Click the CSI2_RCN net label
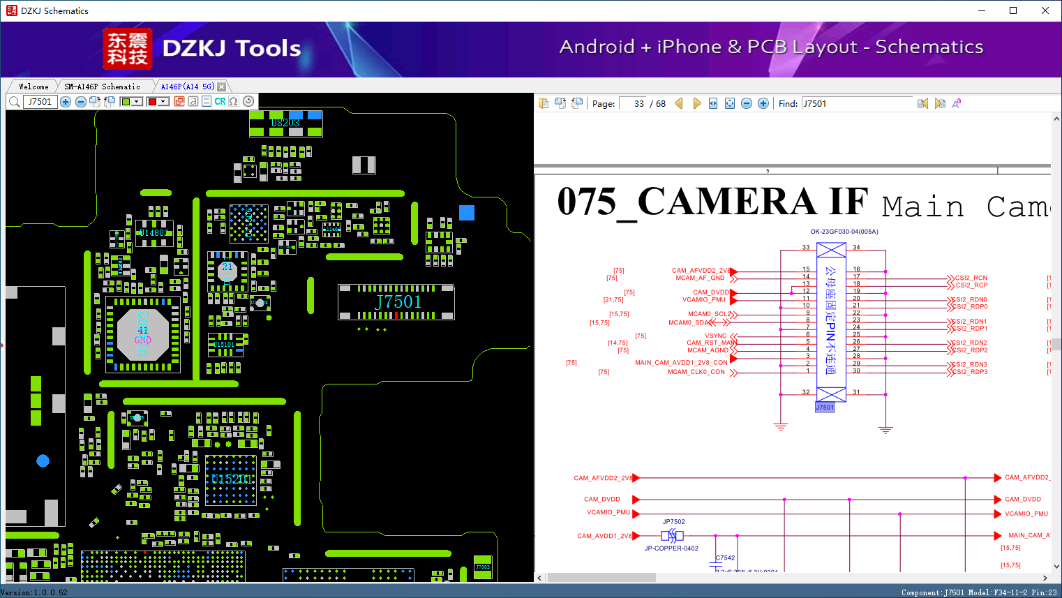 [x=971, y=278]
